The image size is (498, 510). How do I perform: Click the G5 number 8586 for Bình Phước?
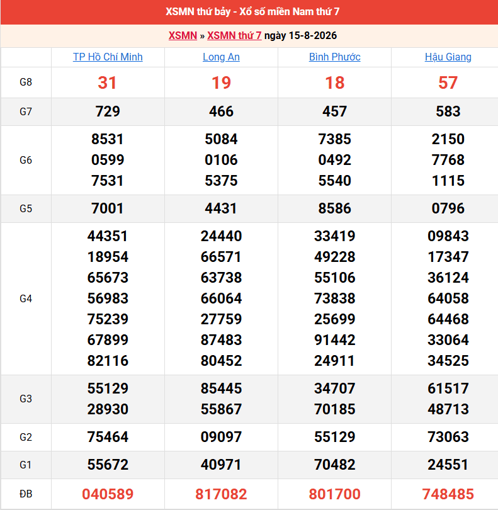(335, 208)
